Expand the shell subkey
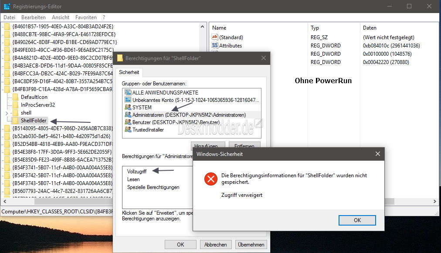Viewport: 441px width, 253px height. pos(7,113)
